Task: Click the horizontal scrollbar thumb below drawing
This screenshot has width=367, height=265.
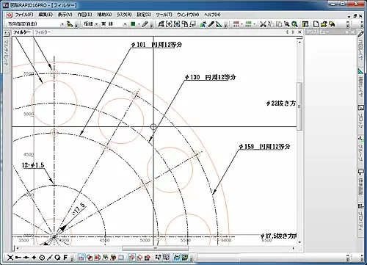Action: click(155, 248)
